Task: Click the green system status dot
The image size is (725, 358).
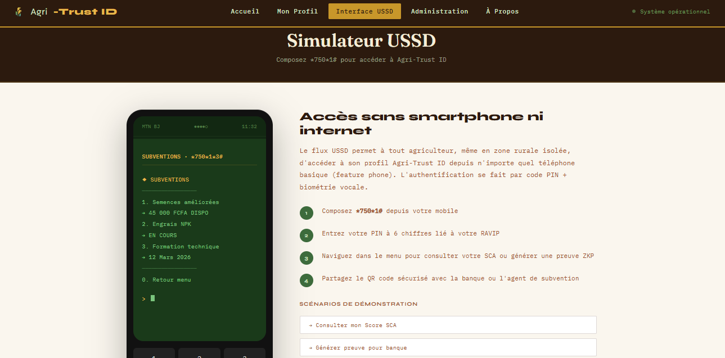Action: click(634, 11)
